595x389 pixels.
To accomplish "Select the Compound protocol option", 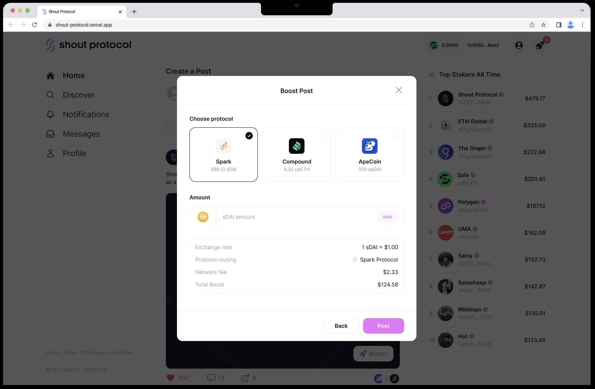I will click(297, 154).
